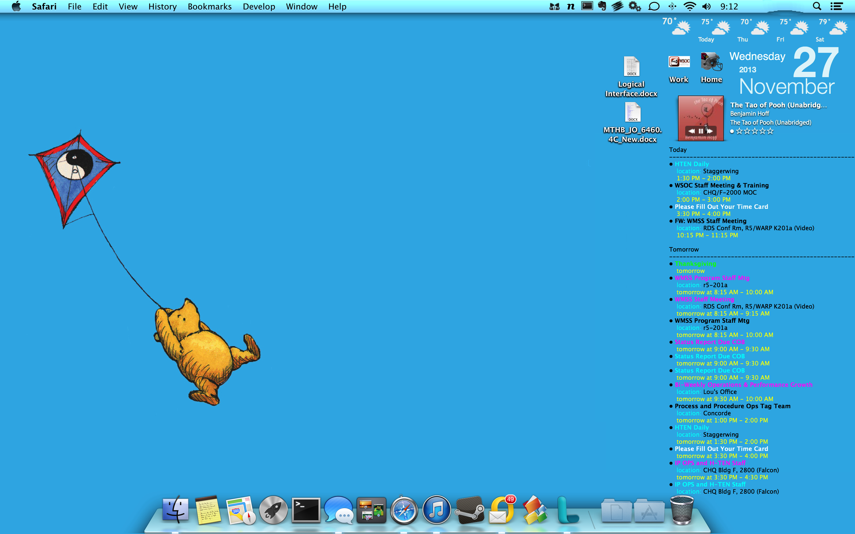Click the terminal icon in menu bar
Screen dimensions: 855x534
587,6
